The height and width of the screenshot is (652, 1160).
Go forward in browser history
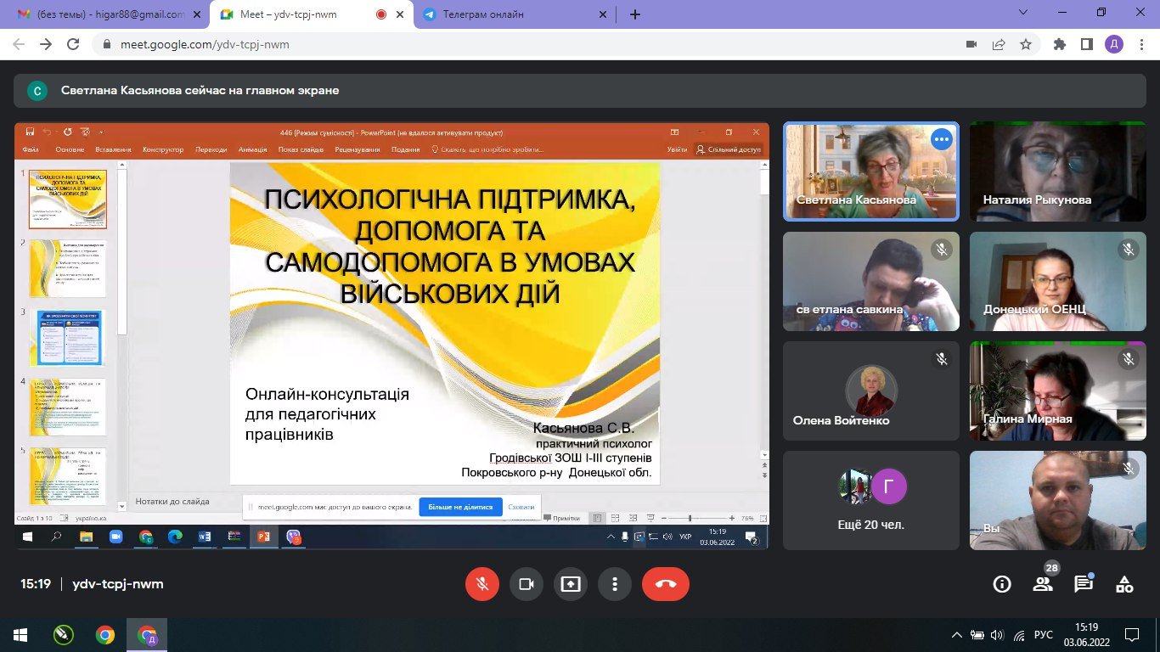(45, 44)
